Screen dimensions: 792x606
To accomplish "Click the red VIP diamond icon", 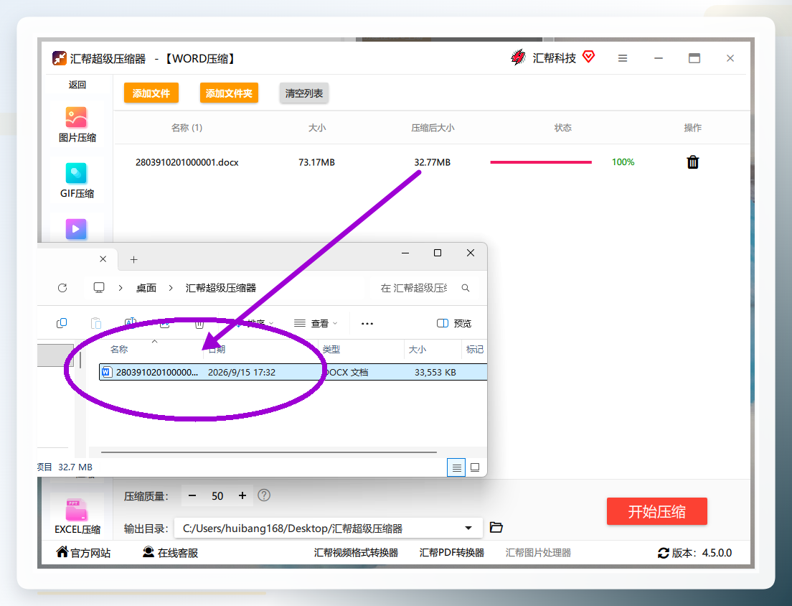I will click(x=588, y=56).
